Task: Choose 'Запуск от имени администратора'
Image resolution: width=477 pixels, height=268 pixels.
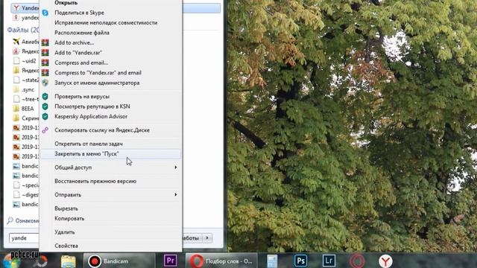Action: (97, 83)
